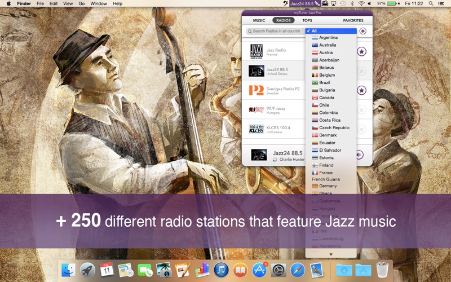Viewport: 451px width, 282px height.
Task: Click the Jazz24 88.5 menu bar status item
Action: [x=304, y=3]
